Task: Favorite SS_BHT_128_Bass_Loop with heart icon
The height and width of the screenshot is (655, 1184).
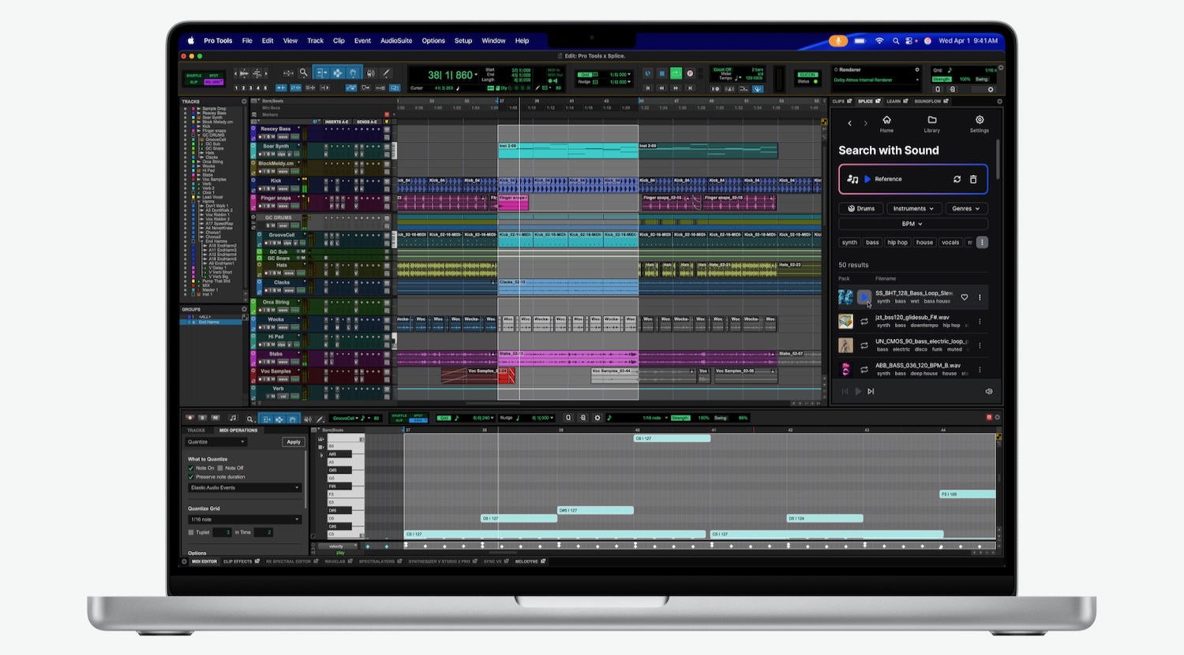Action: (965, 297)
